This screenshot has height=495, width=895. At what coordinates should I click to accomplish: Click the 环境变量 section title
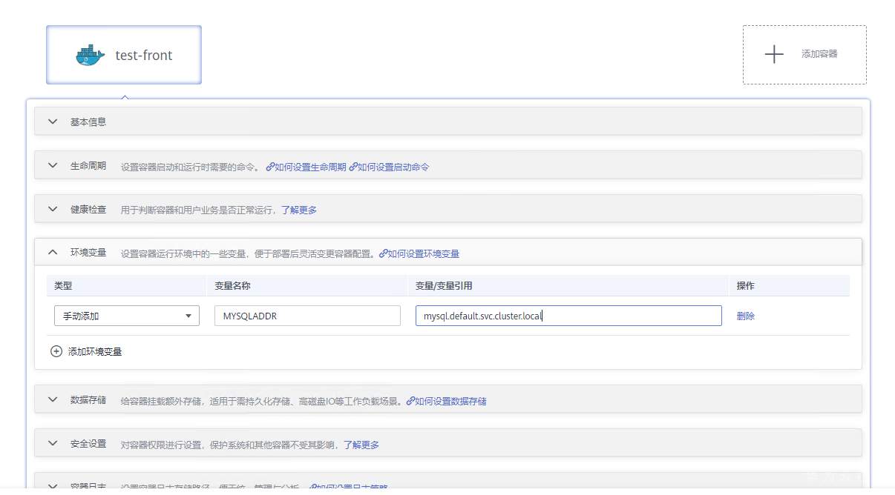point(88,253)
